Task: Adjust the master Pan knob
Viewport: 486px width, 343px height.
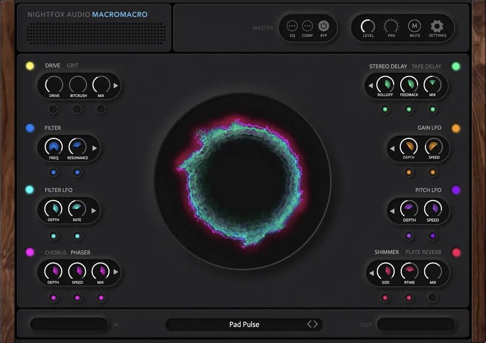Action: 391,26
